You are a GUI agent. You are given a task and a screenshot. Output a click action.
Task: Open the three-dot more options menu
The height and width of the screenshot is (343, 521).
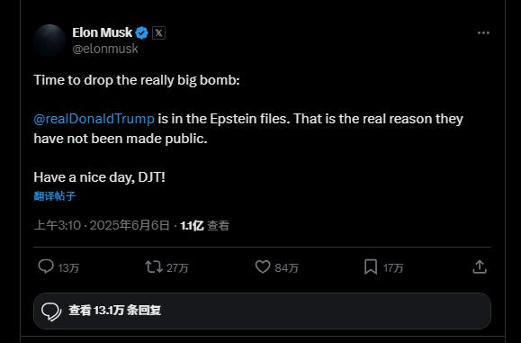[x=483, y=32]
